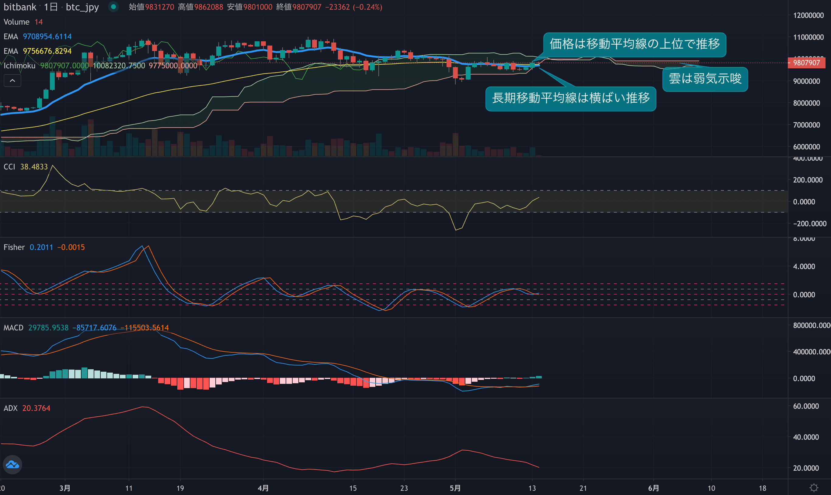Viewport: 831px width, 495px height.
Task: Select the Volume indicator legend label
Action: [x=16, y=22]
